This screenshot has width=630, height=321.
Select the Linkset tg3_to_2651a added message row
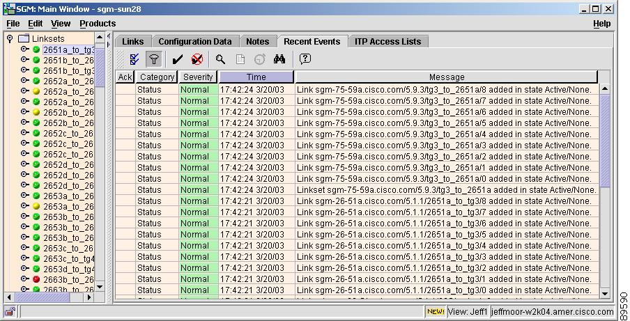(x=447, y=190)
